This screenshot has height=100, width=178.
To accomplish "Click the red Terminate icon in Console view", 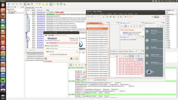I will (117, 56).
